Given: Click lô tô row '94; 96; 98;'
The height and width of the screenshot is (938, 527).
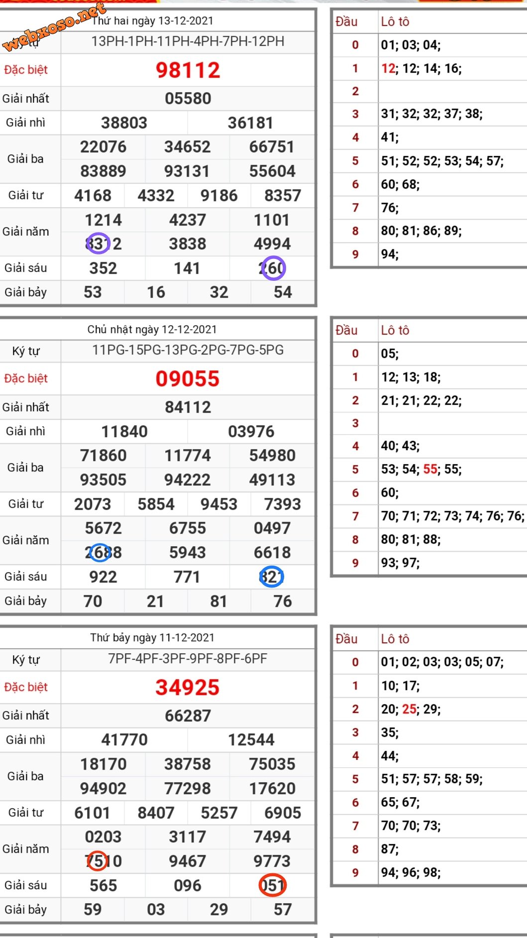Looking at the screenshot, I should click(411, 873).
